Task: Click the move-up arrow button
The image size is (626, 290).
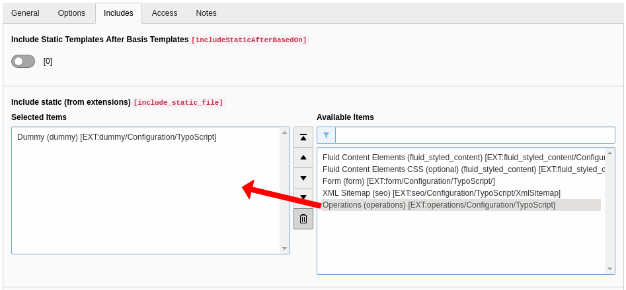Action: (x=303, y=158)
